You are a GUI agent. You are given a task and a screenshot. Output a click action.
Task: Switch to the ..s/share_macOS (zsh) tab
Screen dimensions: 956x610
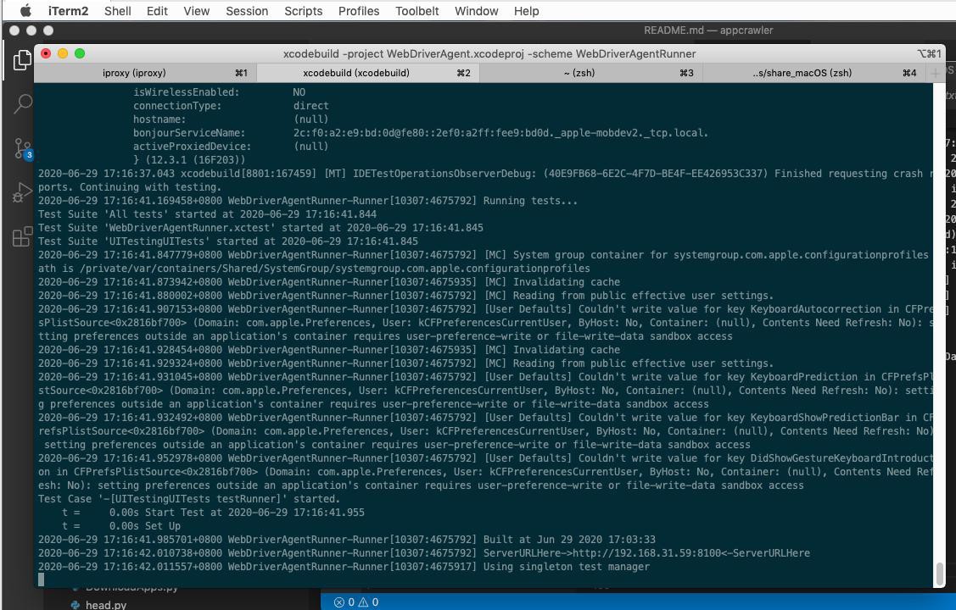tap(813, 73)
